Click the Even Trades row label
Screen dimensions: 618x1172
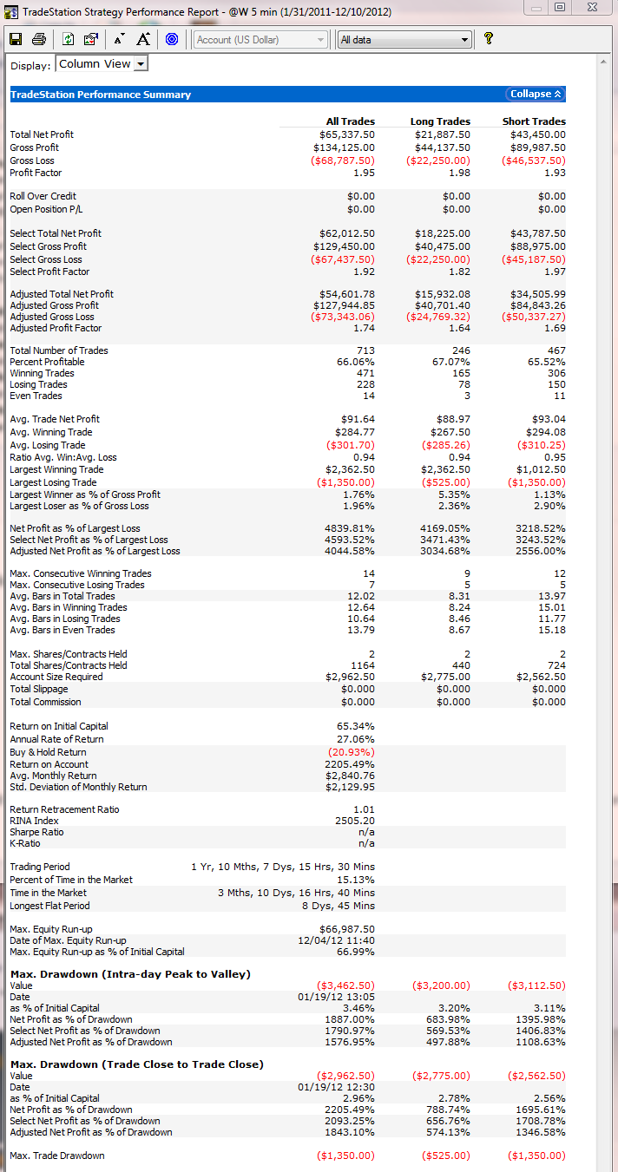coord(36,396)
